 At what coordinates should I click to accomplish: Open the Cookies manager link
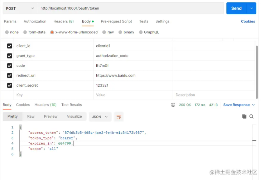(248, 21)
